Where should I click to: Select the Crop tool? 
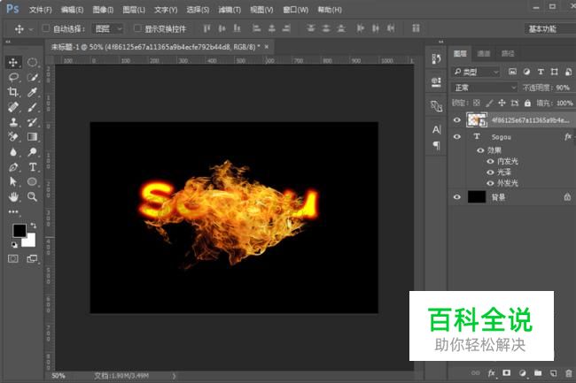13,92
